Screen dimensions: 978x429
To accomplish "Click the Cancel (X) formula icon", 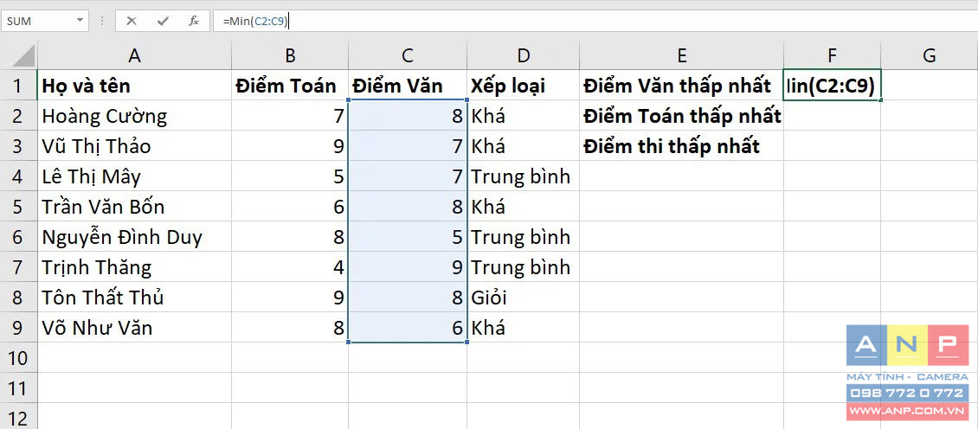I will coord(132,21).
